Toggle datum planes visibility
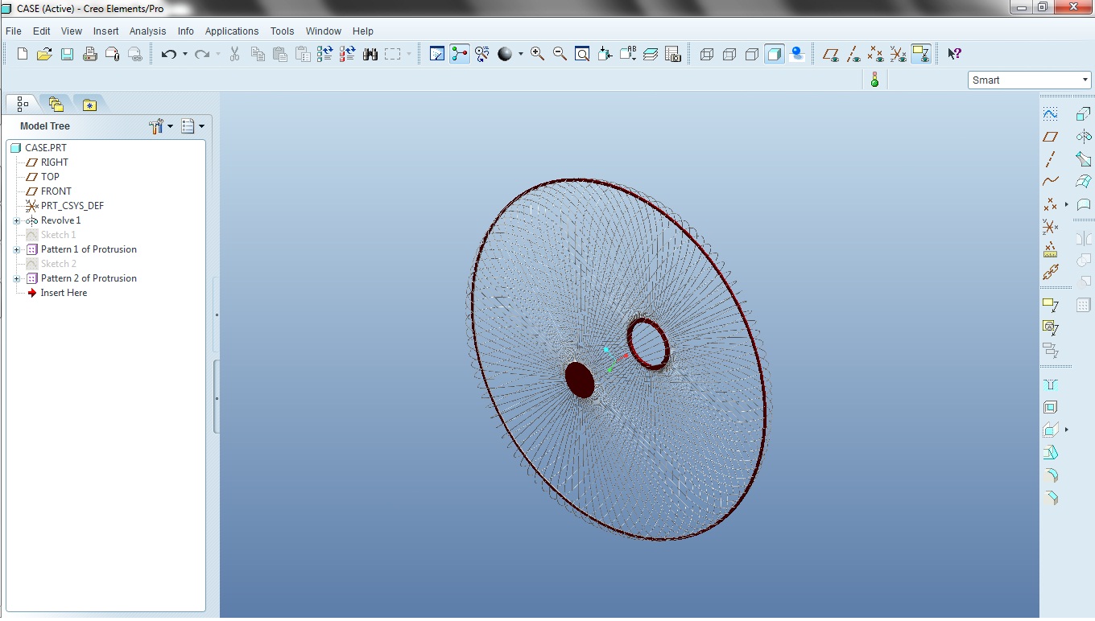The height and width of the screenshot is (621, 1095). tap(831, 54)
